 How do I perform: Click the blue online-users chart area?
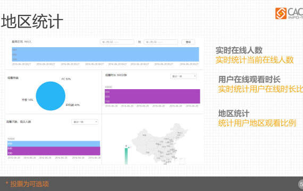[x=105, y=54]
